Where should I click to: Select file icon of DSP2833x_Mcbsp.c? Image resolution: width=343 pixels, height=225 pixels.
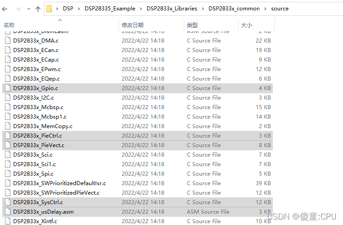click(8, 107)
